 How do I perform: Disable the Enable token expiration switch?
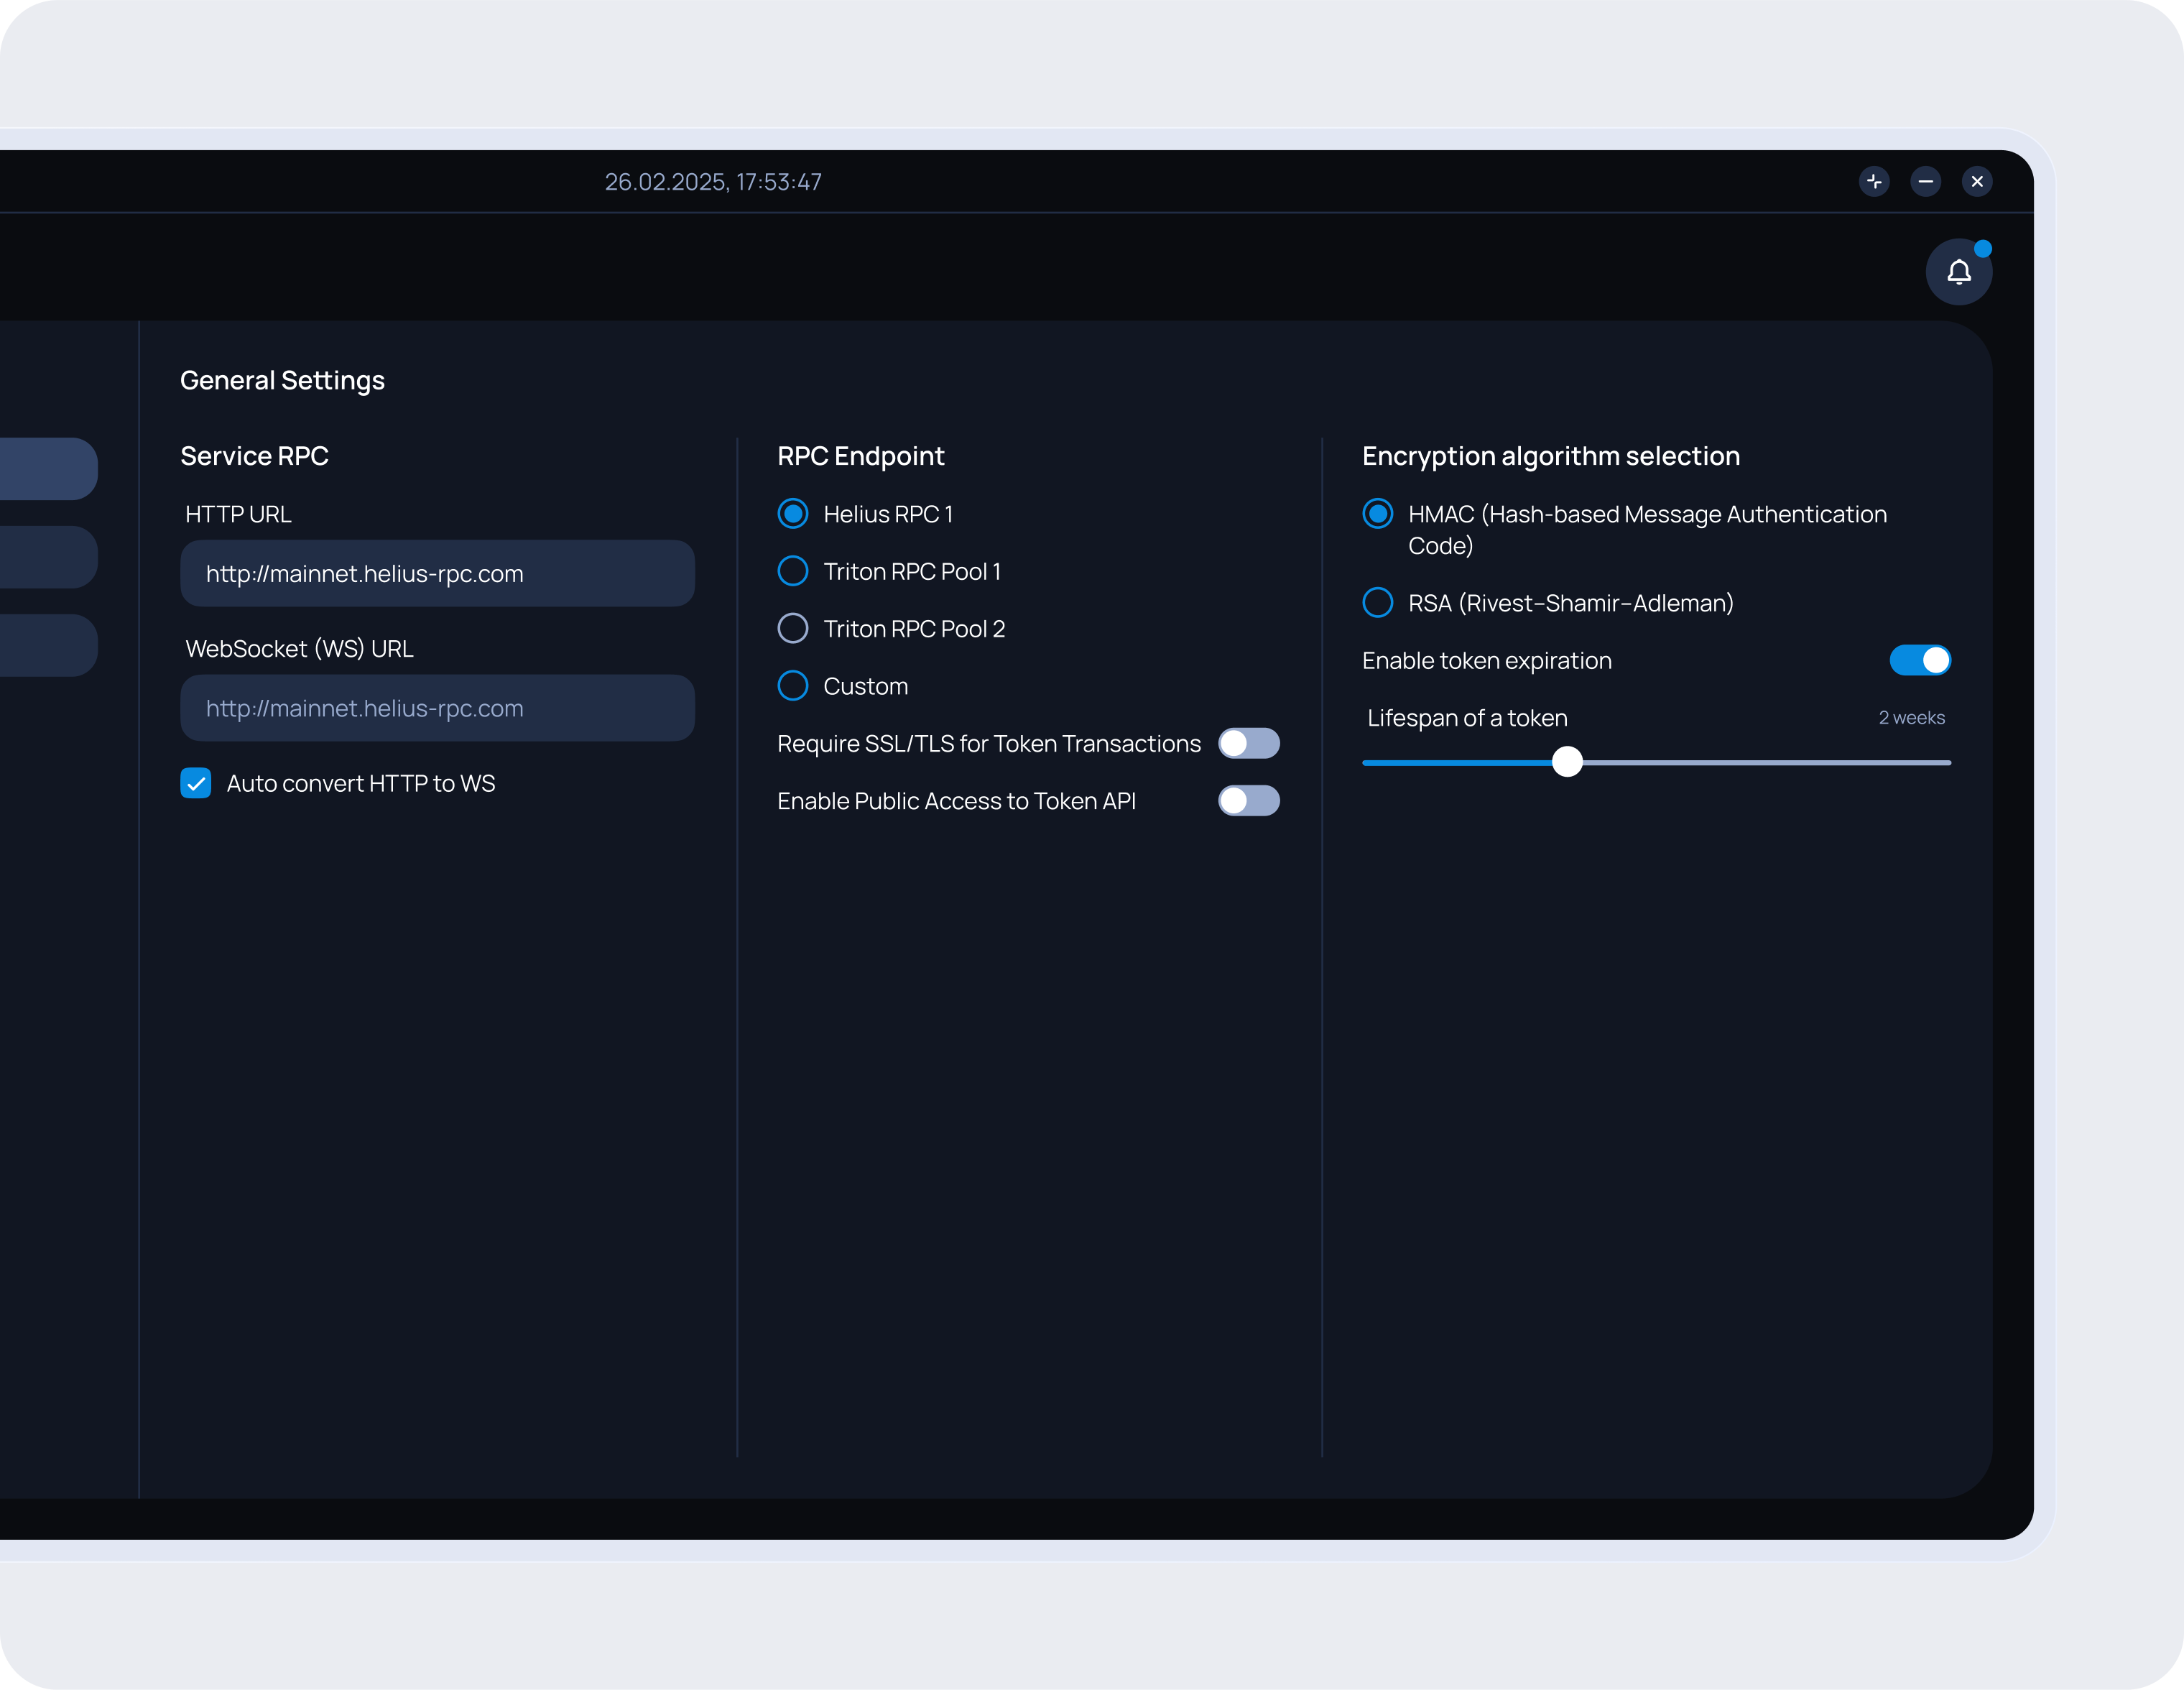pyautogui.click(x=1919, y=660)
